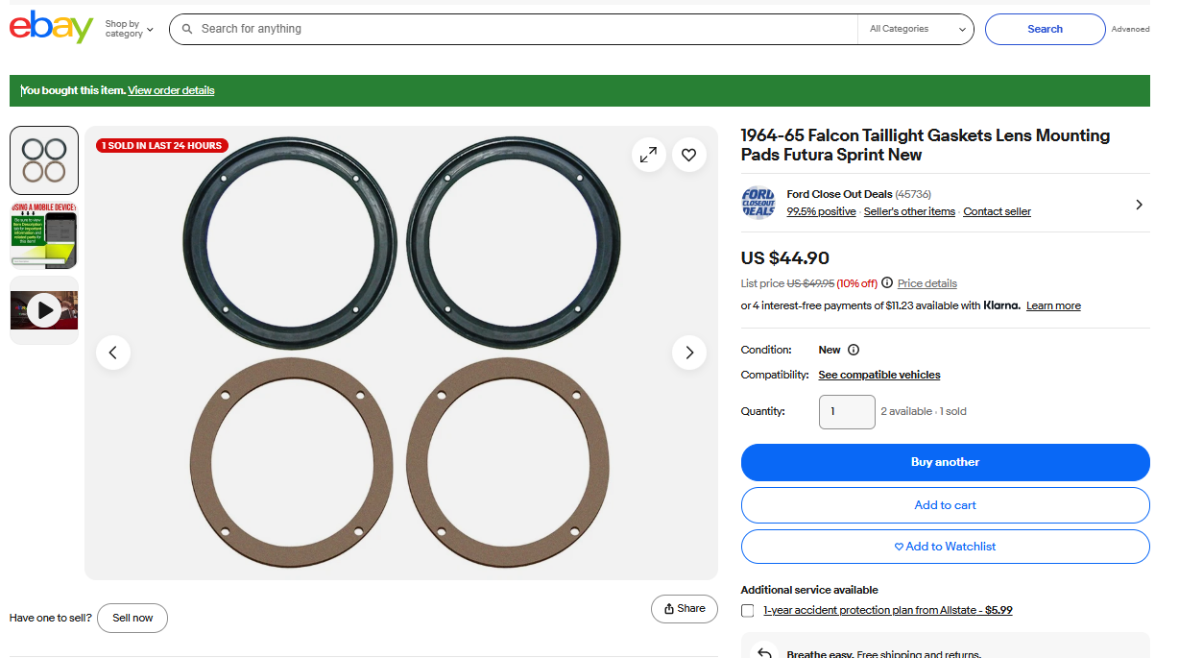Screen dimensions: 1179x658
Task: Open the Shop by category dropdown
Action: coord(129,29)
